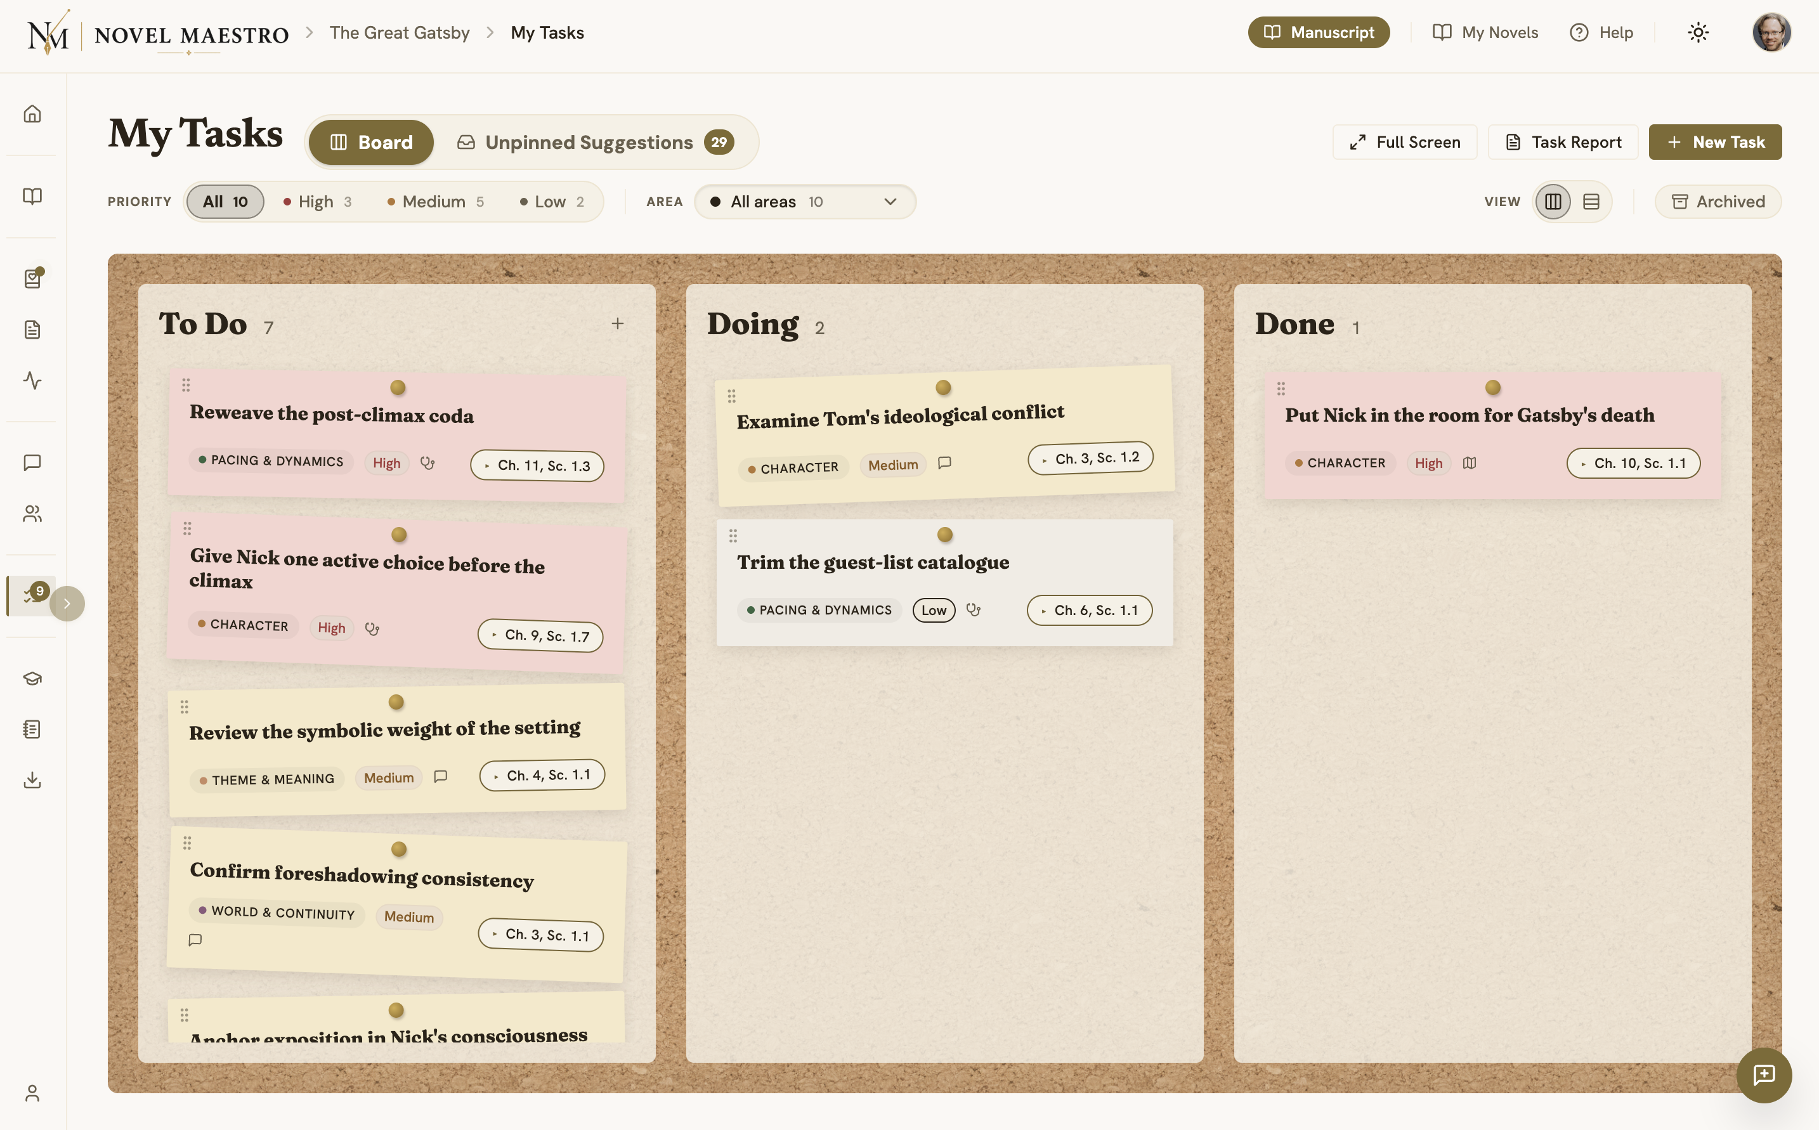Open the activity pulse icon in the sidebar
The height and width of the screenshot is (1130, 1819).
pyautogui.click(x=32, y=380)
